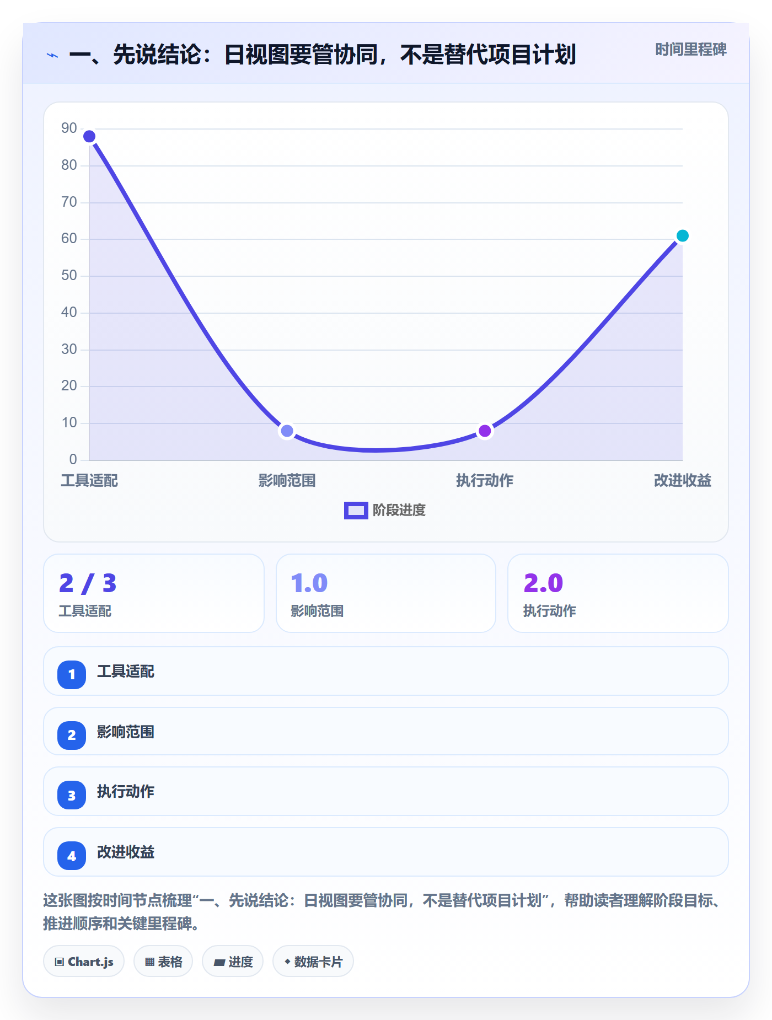
Task: Click the 数据卡片 tag chip
Action: [313, 961]
